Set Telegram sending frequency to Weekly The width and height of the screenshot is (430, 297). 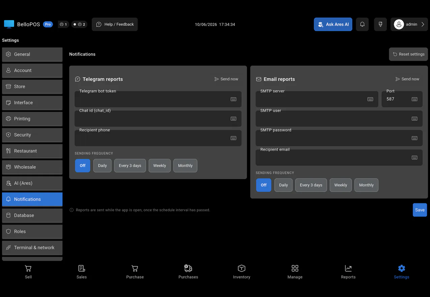pos(160,166)
